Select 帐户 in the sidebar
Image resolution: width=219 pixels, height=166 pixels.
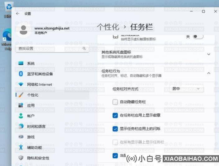[x=52, y=116]
